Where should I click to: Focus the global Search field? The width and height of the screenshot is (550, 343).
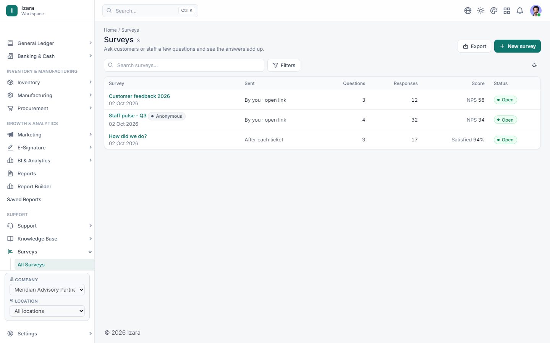(x=150, y=11)
